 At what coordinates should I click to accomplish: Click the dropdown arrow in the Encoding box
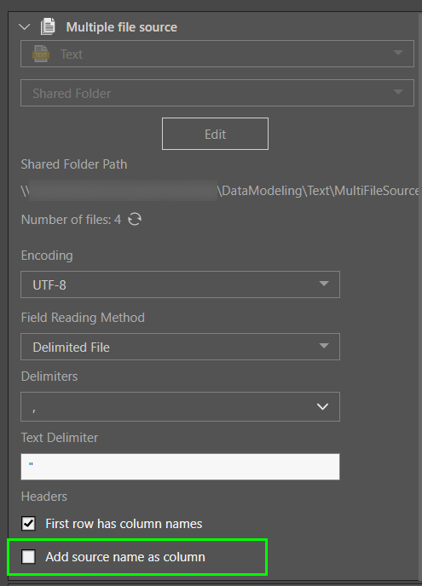324,284
